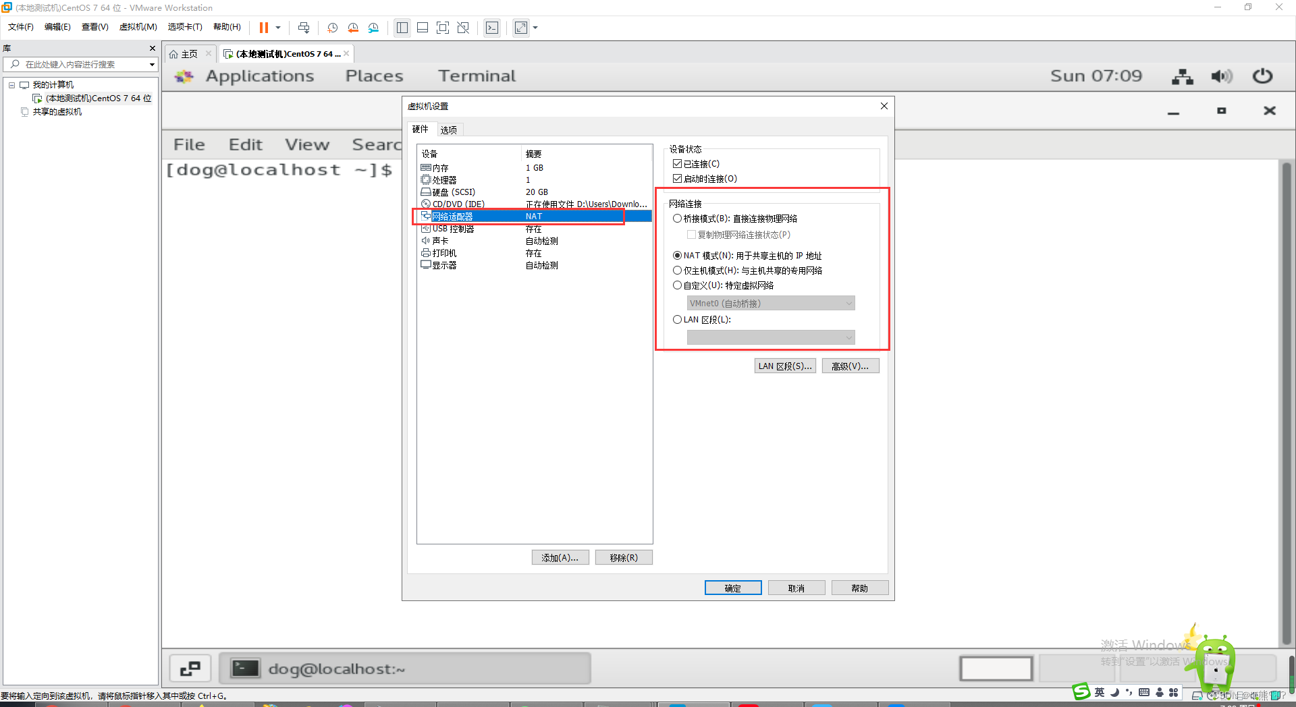Toggle the thumbnail bar view icon
Viewport: 1296px width, 707px height.
click(423, 28)
